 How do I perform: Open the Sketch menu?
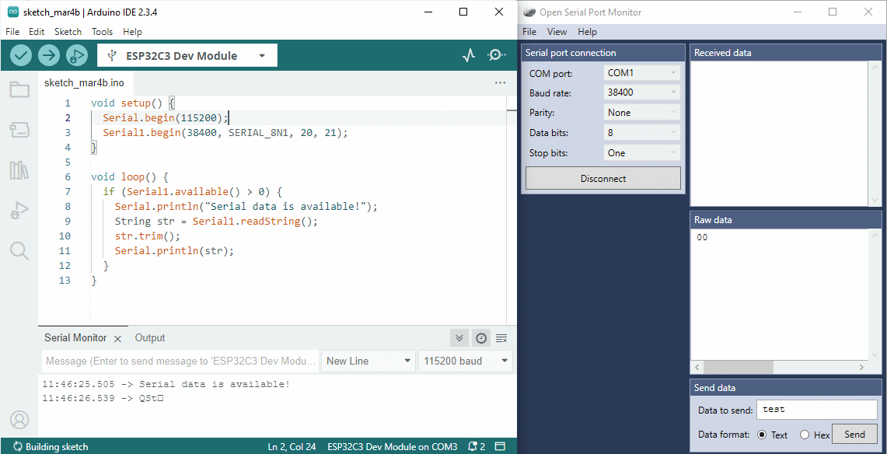coord(68,32)
